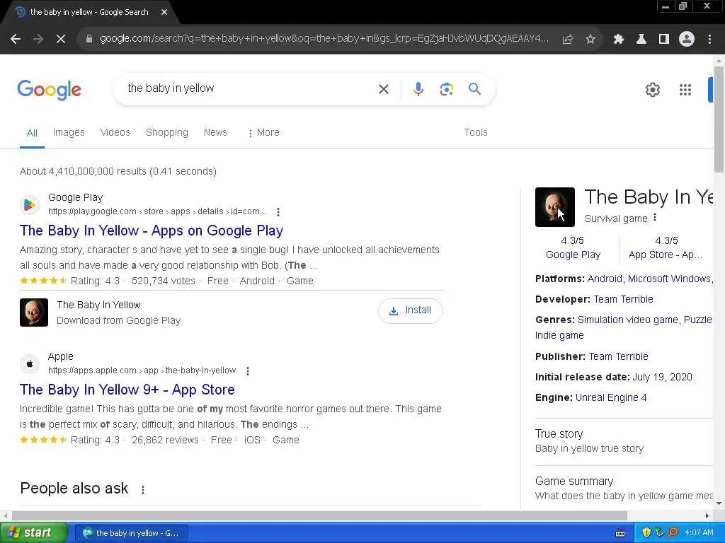The height and width of the screenshot is (543, 725).
Task: Open options for Google Play result
Action: 278,212
